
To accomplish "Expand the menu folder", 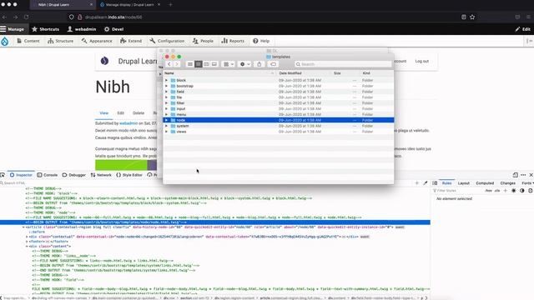I will click(167, 114).
